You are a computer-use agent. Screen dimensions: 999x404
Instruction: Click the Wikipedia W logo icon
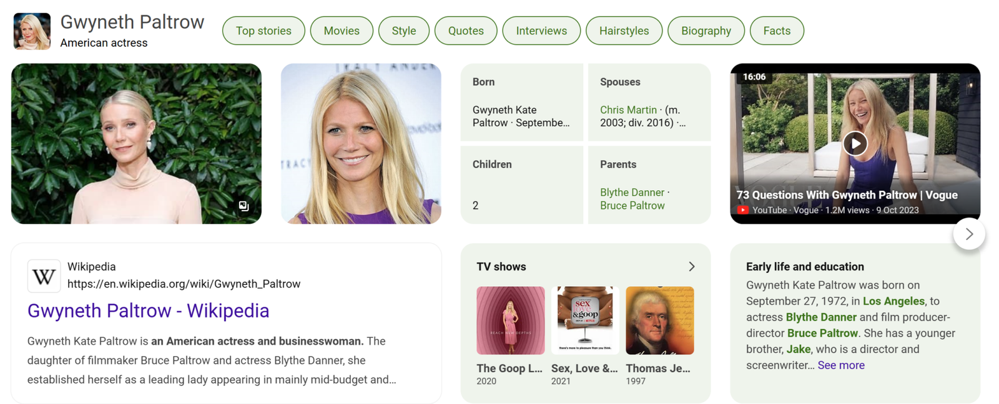pos(44,276)
